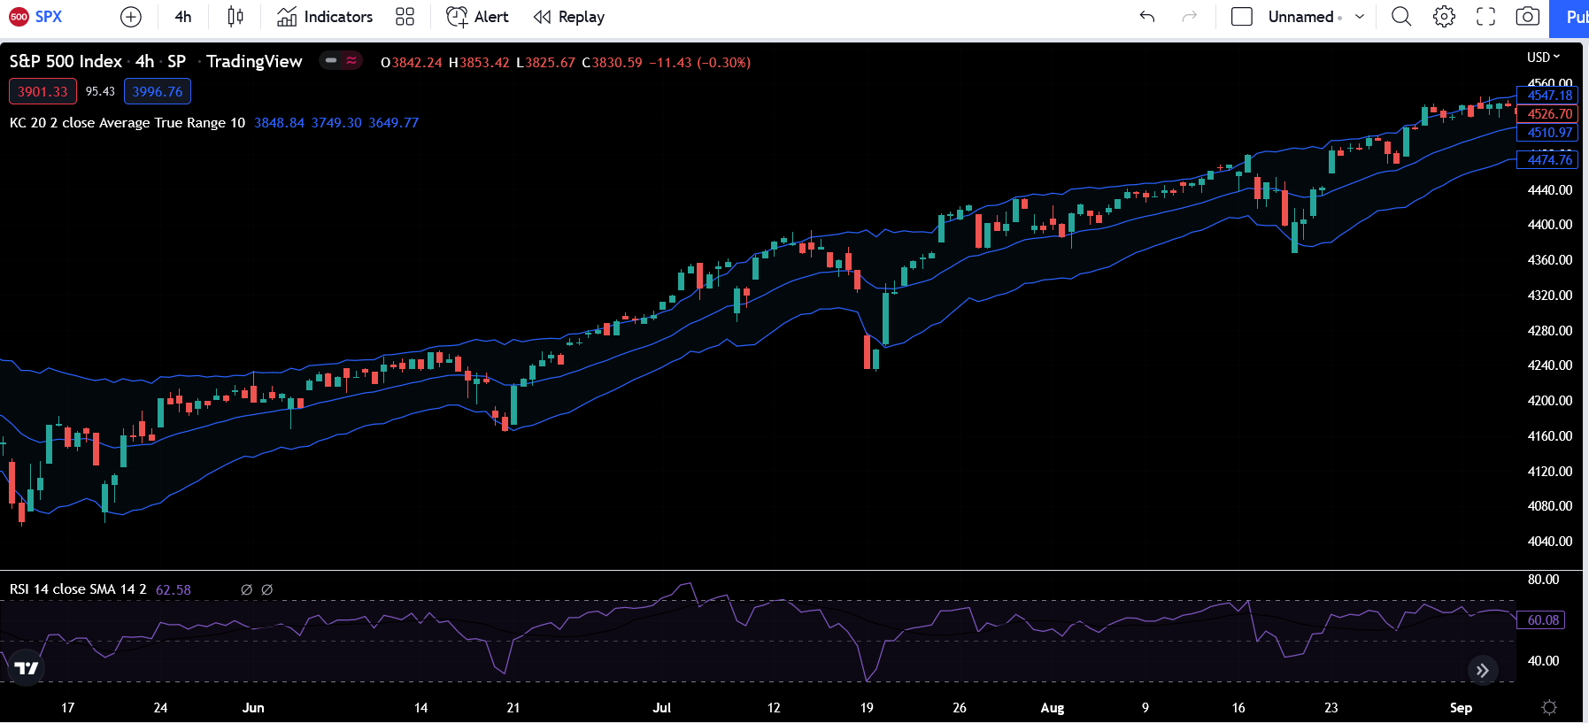Image resolution: width=1589 pixels, height=723 pixels.
Task: Open the USD currency dropdown
Action: click(x=1543, y=58)
